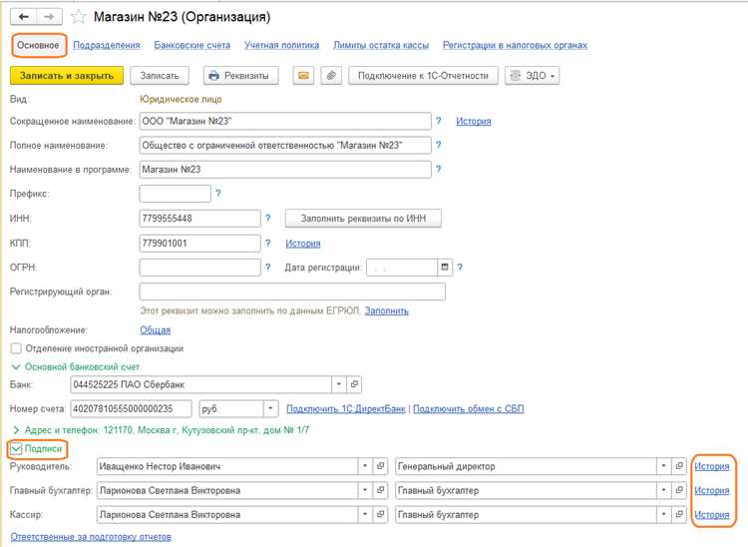The height and width of the screenshot is (547, 748).
Task: Switch to the Подразделения tab
Action: pos(107,45)
